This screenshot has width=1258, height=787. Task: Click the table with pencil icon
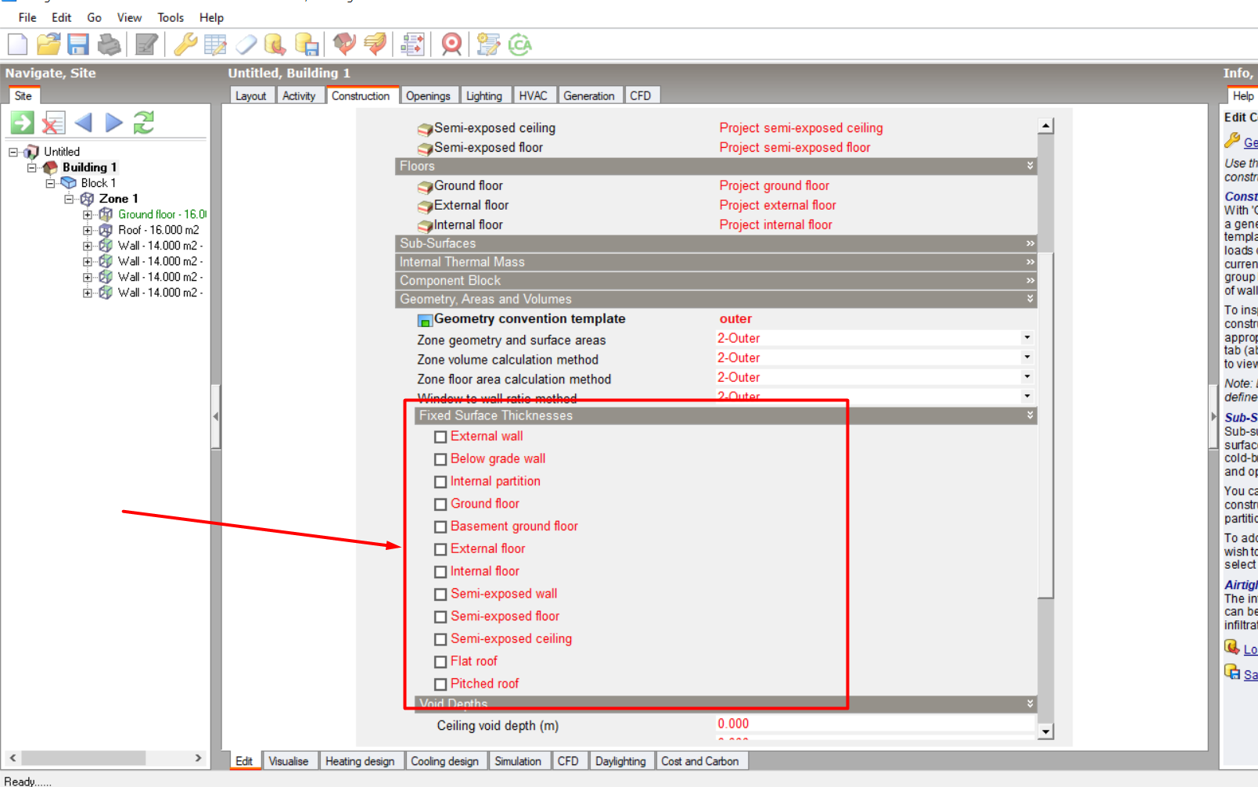tap(215, 45)
